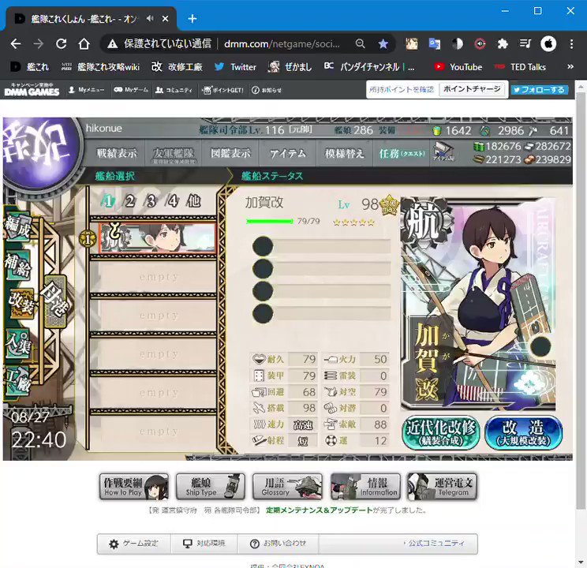Screen dimensions: 587x568
Task: Open ポイントGET! in DMM bar
Action: (222, 90)
